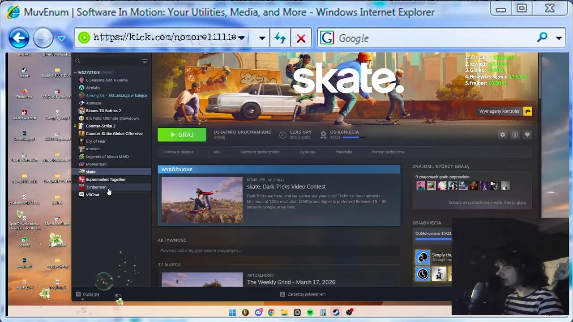Select the Adobe Acrobat desktop icon
The height and width of the screenshot is (322, 573).
24,115
